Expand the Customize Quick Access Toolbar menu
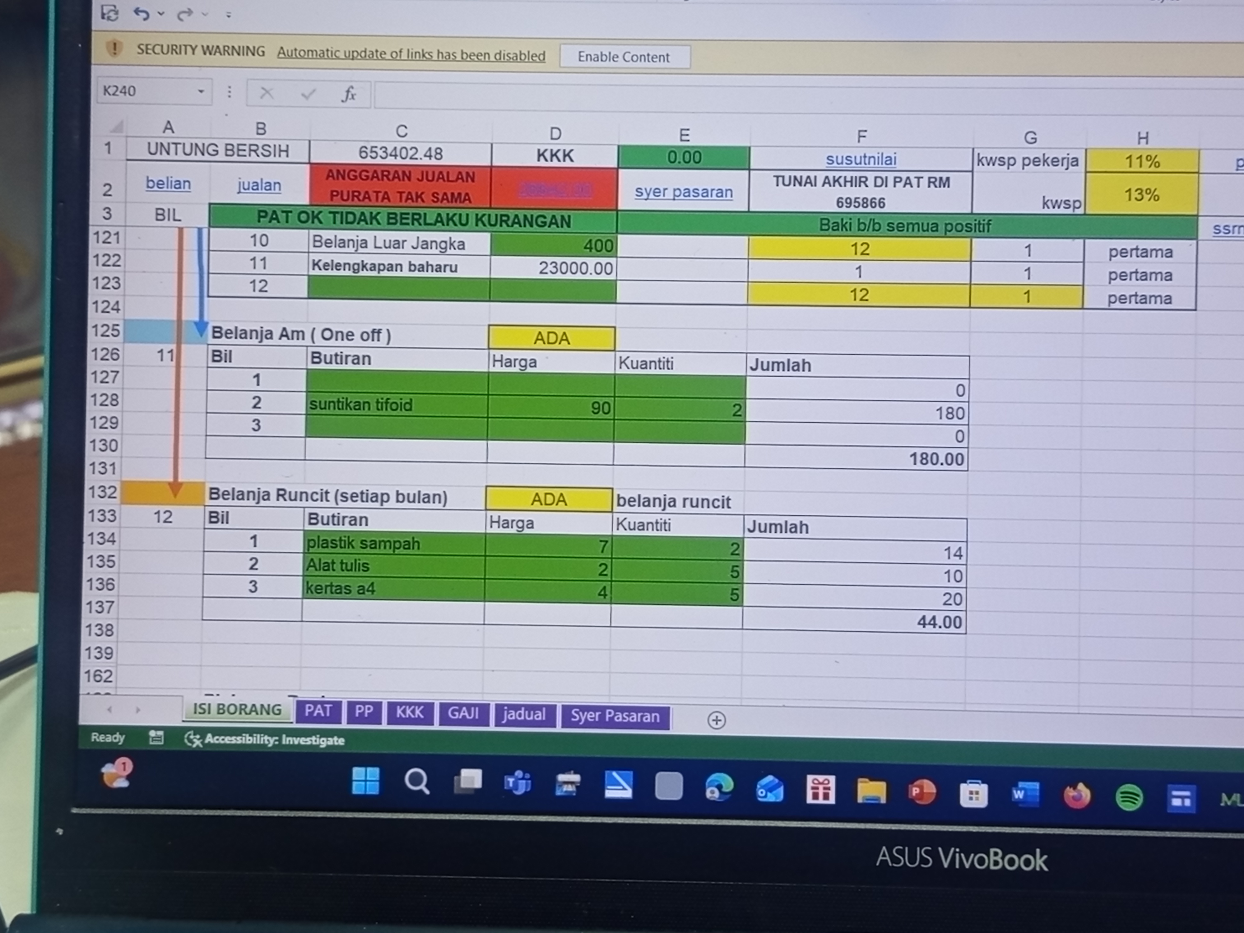This screenshot has height=933, width=1244. (228, 15)
